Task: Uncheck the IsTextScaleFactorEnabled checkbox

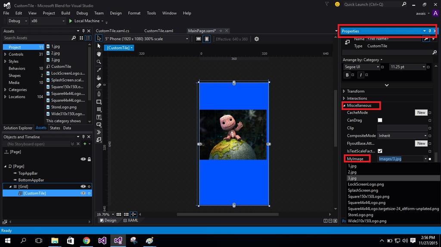Action: click(380, 151)
